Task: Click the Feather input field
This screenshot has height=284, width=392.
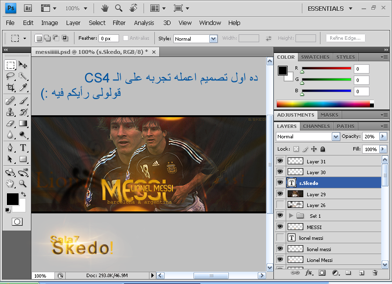Action: pyautogui.click(x=109, y=38)
